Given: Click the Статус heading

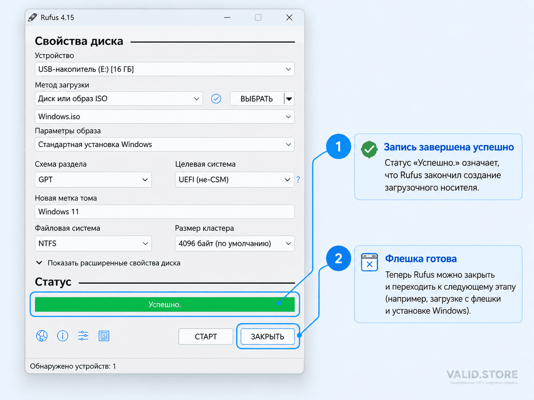Looking at the screenshot, I should (x=53, y=282).
